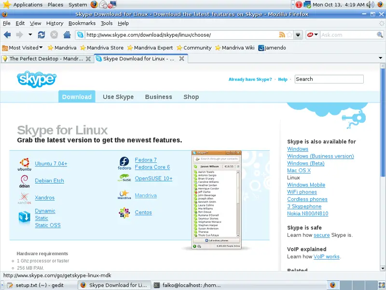Click the Ubuntu 7.04+ download link
Screen dimensions: 386x290
tap(51, 163)
